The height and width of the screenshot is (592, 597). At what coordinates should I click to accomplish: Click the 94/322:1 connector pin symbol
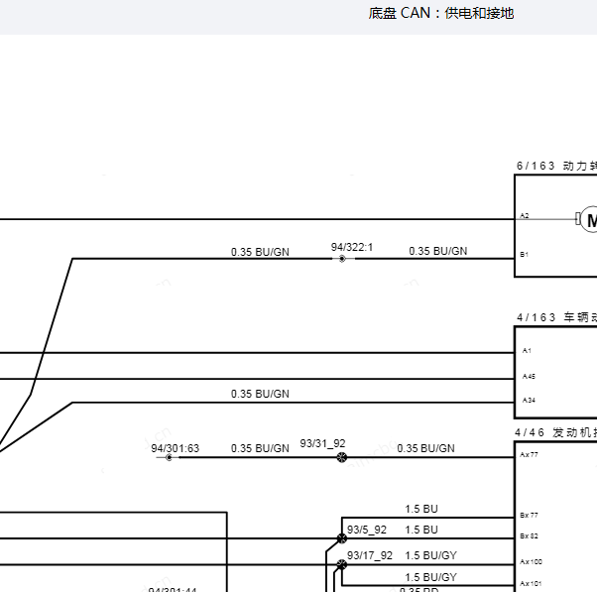pyautogui.click(x=342, y=259)
